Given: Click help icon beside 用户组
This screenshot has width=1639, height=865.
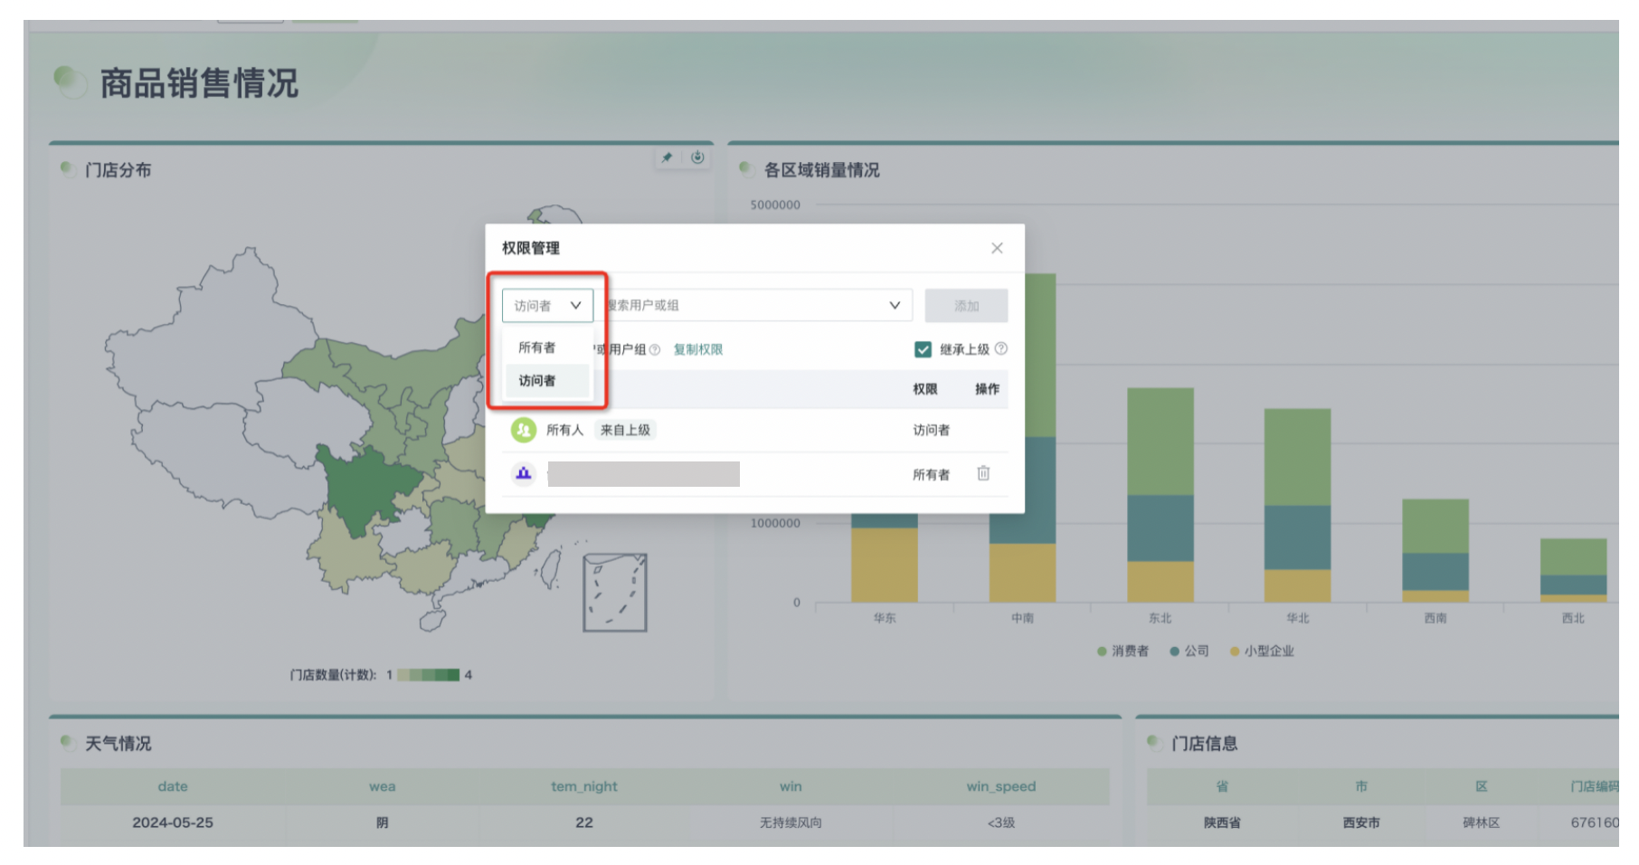Looking at the screenshot, I should (655, 349).
